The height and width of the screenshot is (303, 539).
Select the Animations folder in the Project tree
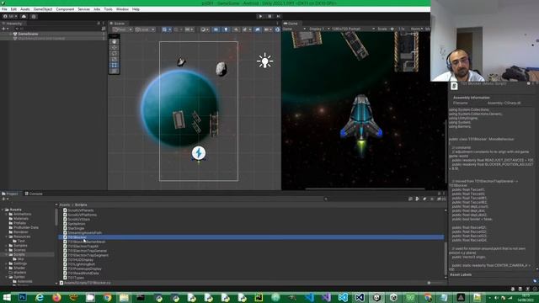click(23, 214)
